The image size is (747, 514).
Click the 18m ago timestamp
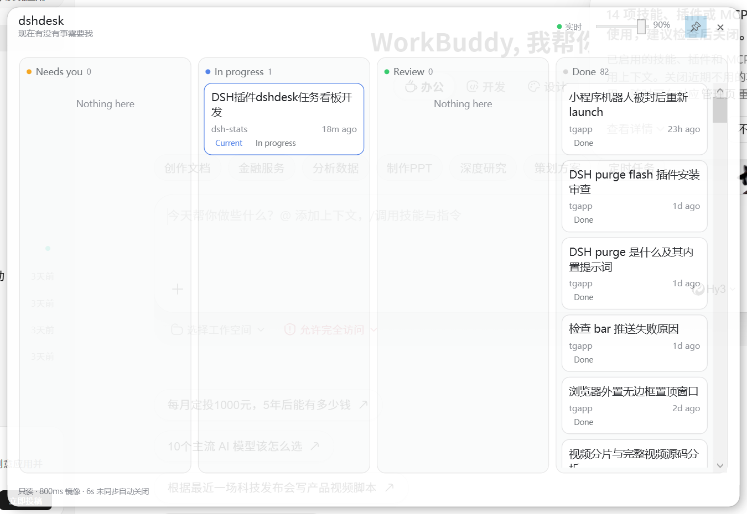(339, 129)
